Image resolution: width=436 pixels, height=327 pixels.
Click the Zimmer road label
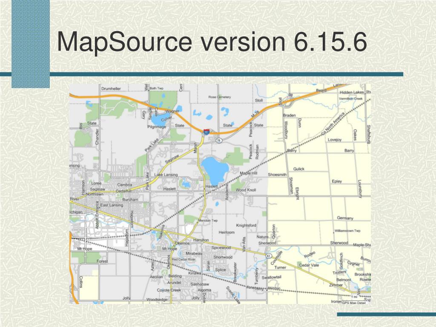click(336, 285)
